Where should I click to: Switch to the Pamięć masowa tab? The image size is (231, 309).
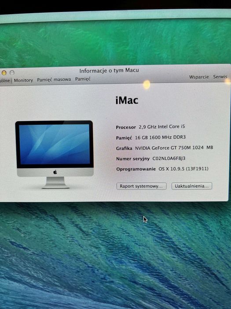click(x=54, y=79)
